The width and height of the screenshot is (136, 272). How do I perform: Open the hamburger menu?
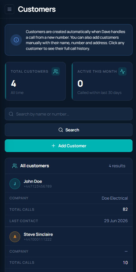tap(9, 9)
